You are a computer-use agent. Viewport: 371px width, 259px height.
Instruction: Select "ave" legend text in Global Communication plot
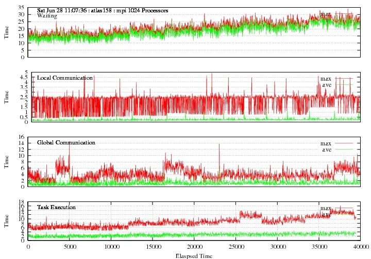click(327, 150)
